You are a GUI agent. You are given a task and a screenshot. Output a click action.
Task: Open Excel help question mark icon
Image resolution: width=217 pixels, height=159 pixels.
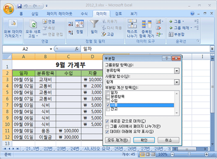[192, 13]
